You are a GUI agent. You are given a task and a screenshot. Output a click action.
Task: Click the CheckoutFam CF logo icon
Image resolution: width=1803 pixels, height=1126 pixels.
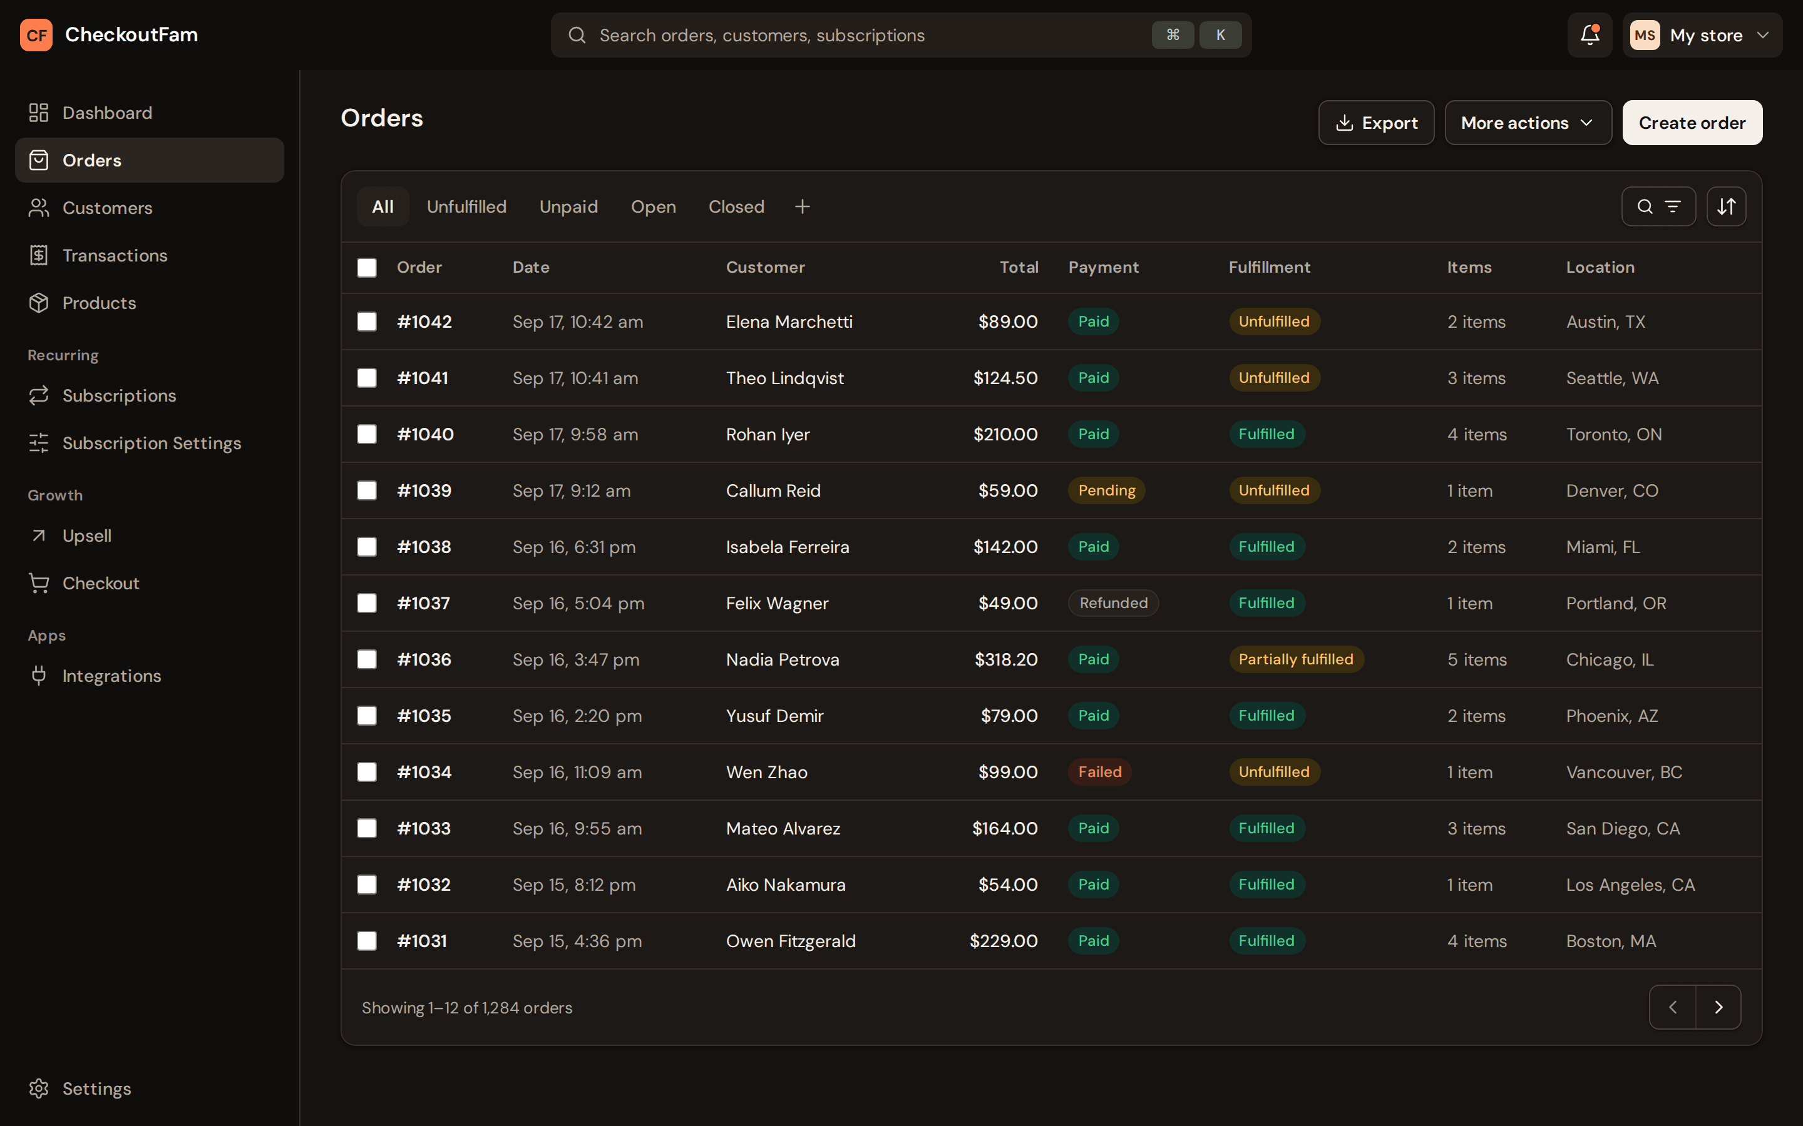(36, 35)
